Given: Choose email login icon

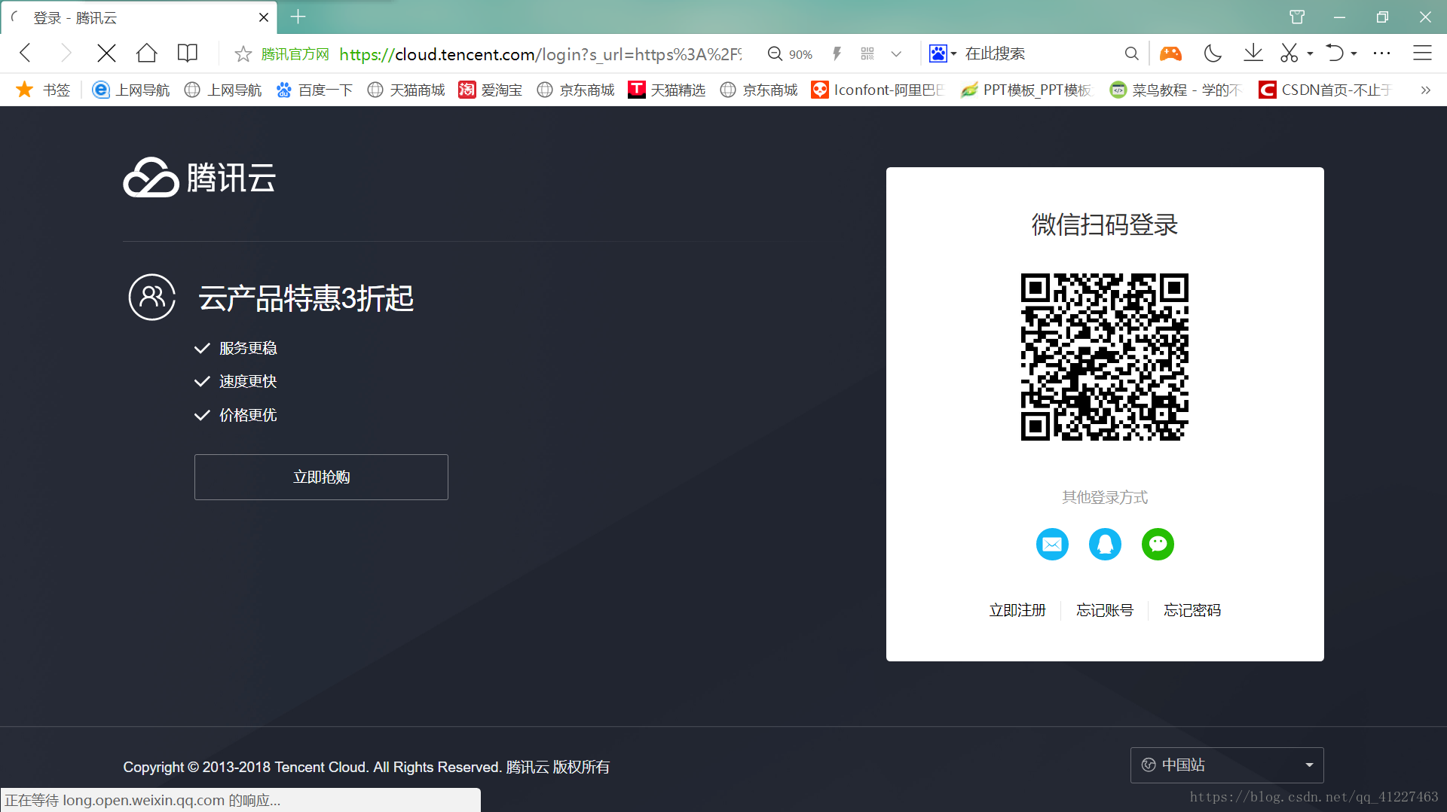Looking at the screenshot, I should coord(1052,544).
